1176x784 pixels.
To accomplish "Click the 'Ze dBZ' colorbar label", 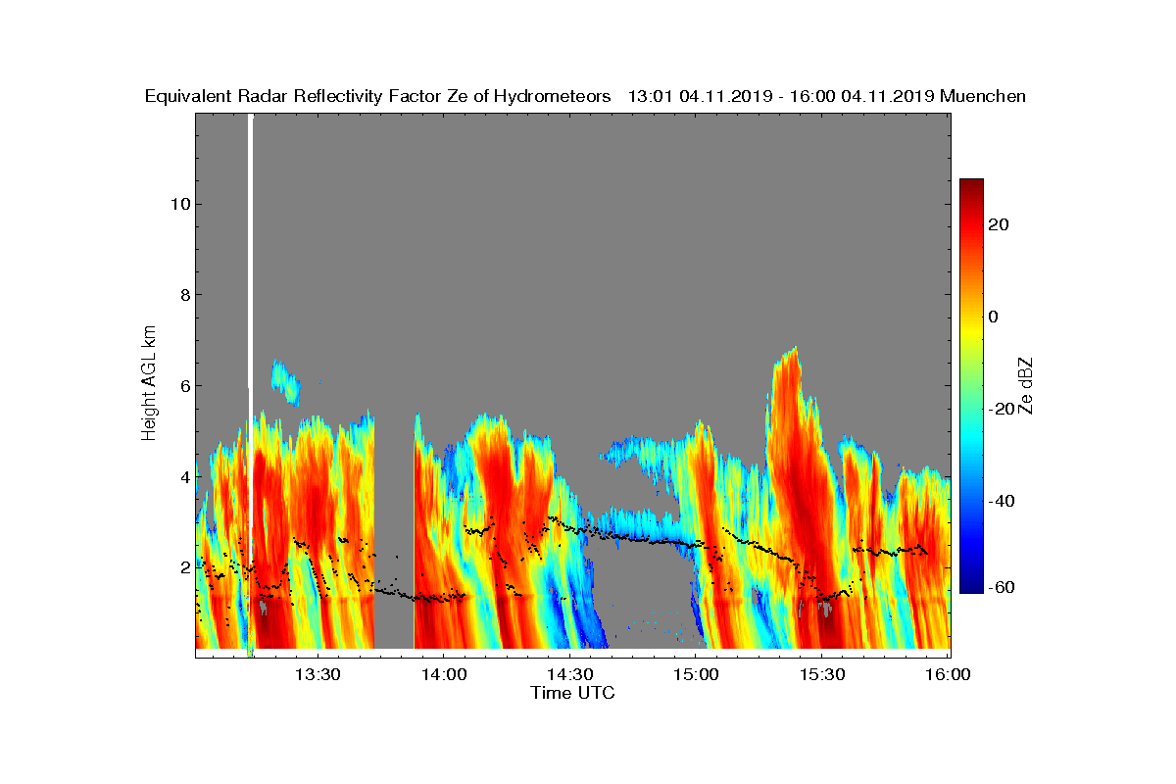I will (x=1026, y=384).
